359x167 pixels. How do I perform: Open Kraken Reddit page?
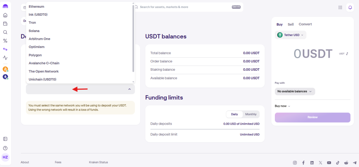[x=346, y=163]
